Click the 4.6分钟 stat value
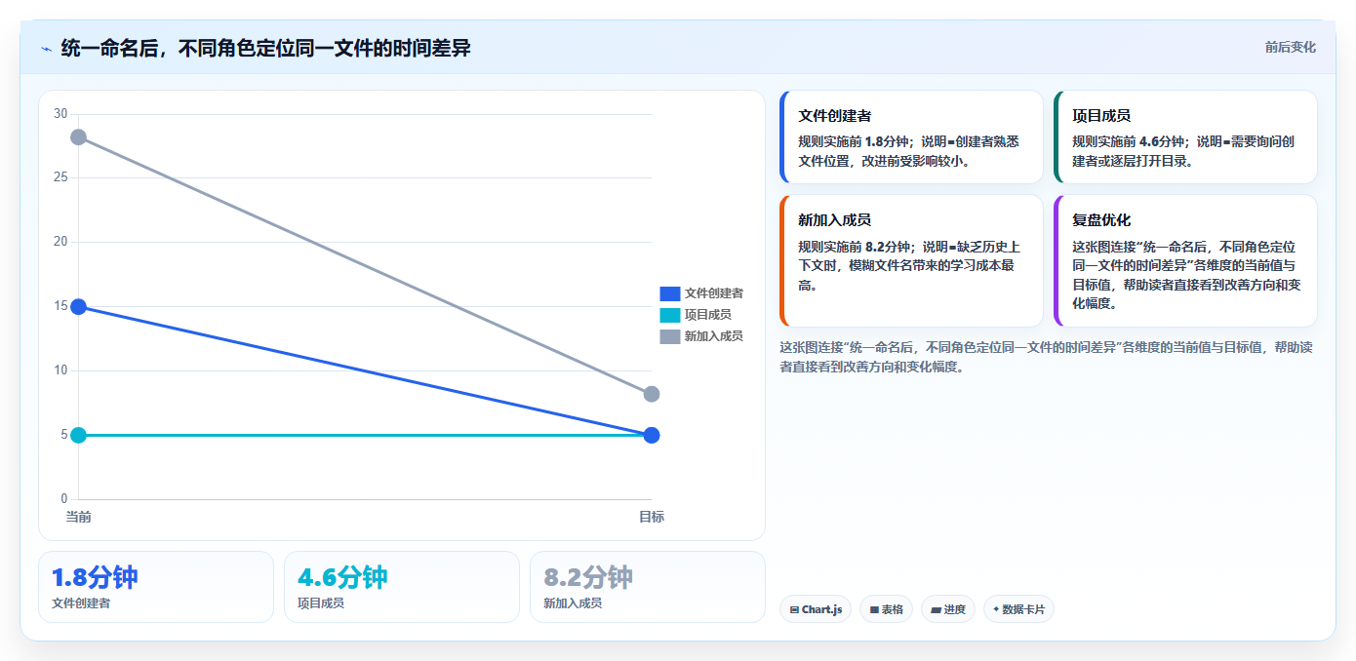The height and width of the screenshot is (661, 1356). pos(341,577)
